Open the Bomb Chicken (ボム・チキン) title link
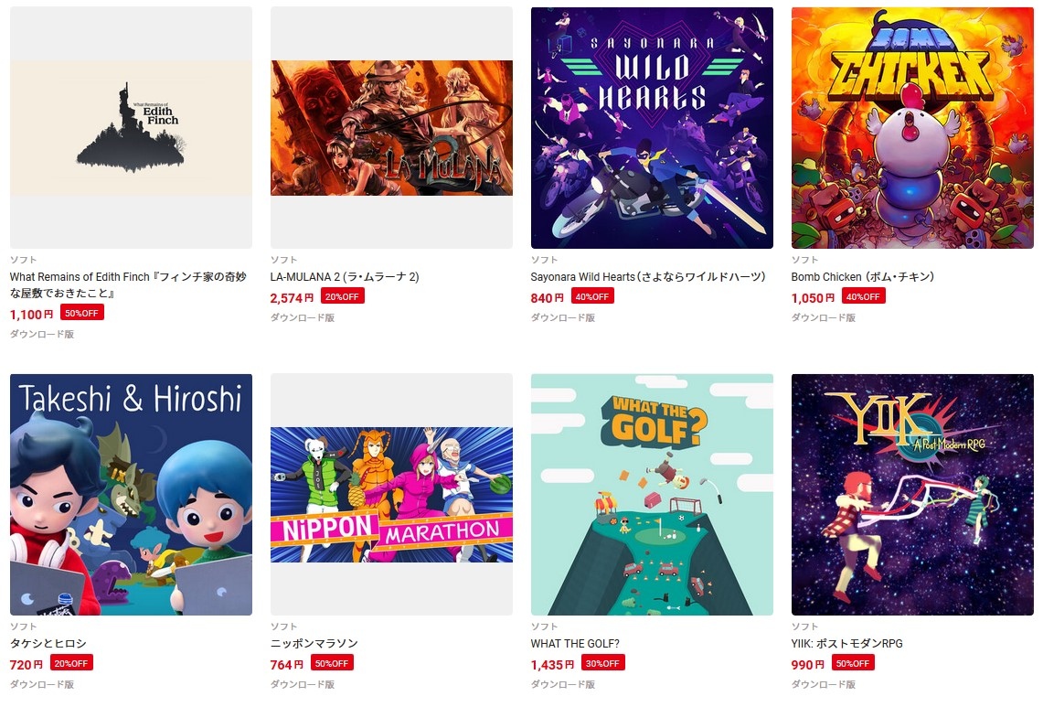The width and height of the screenshot is (1043, 707). [x=863, y=277]
